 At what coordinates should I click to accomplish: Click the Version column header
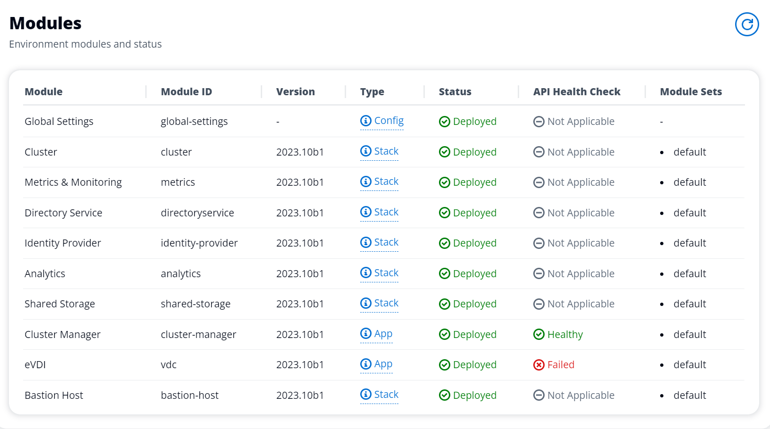[296, 91]
